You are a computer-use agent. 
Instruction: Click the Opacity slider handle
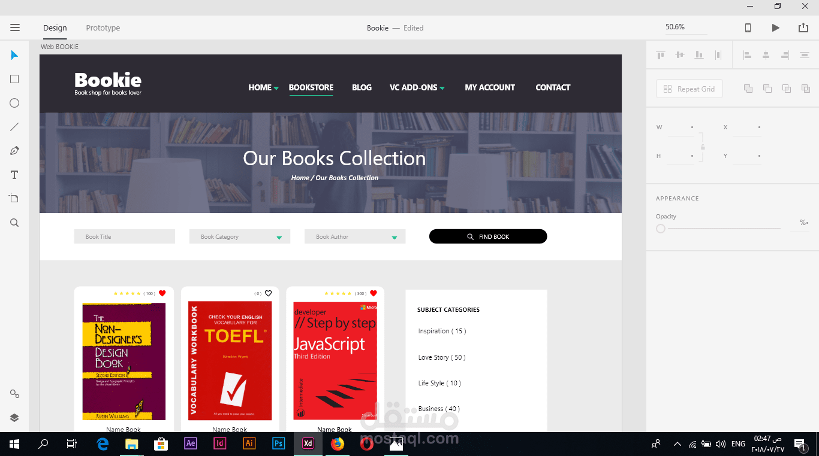(x=661, y=229)
